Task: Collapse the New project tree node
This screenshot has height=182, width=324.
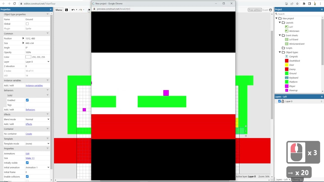Action: point(276,18)
